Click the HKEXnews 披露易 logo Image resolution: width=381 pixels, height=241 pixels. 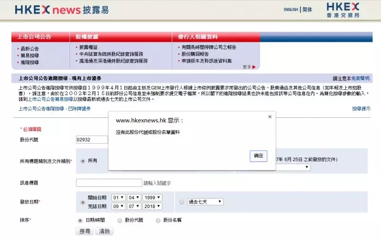62,10
